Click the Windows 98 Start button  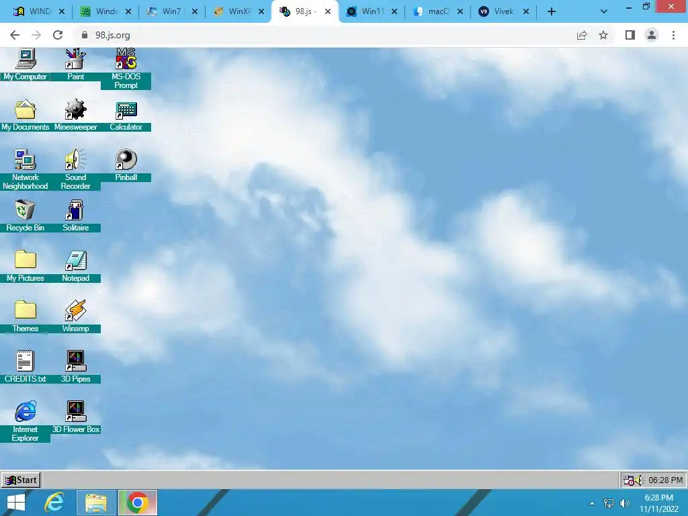point(21,480)
